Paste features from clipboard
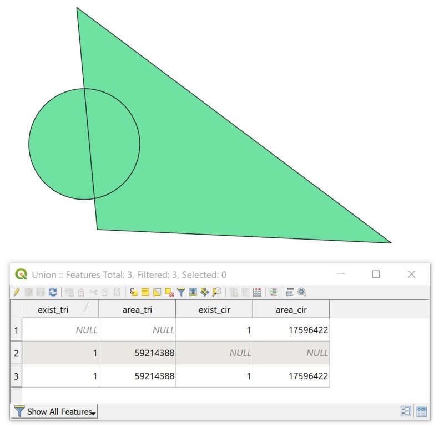 point(117,292)
